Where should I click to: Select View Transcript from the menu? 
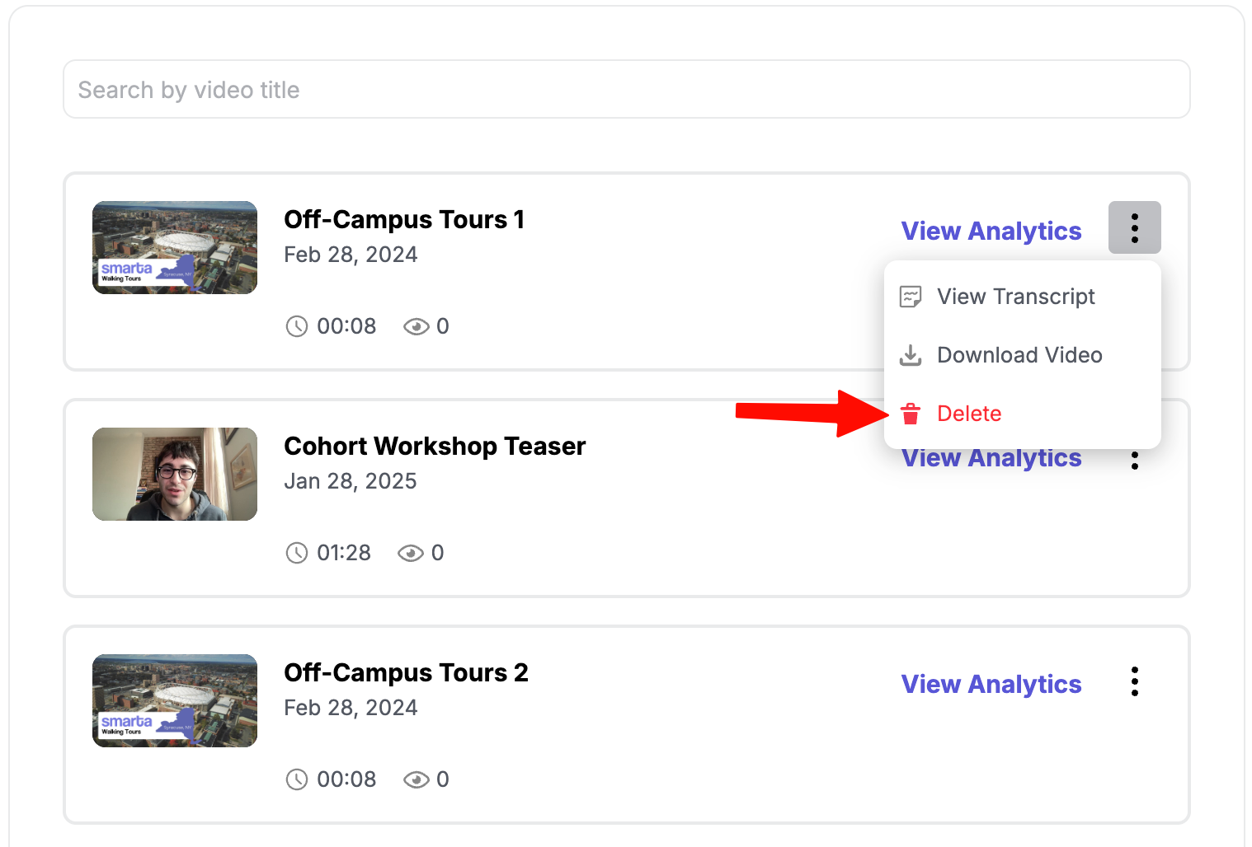[1015, 297]
